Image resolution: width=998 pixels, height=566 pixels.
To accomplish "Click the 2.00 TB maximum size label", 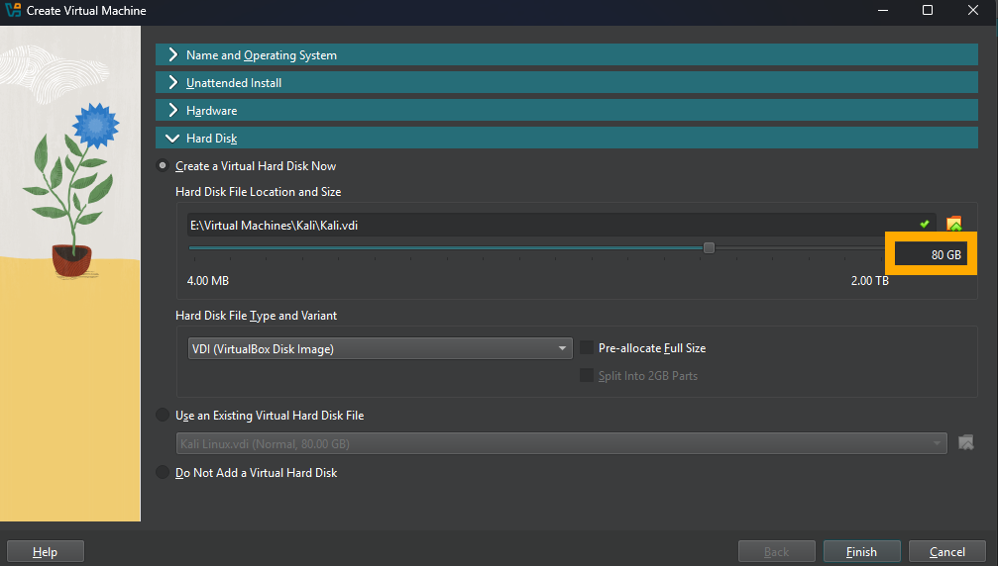I will 869,281.
